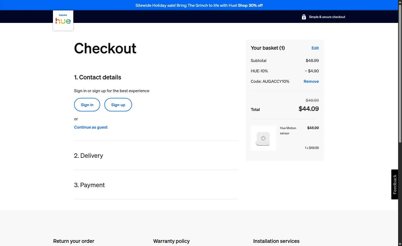Click the Sign up button

118,105
